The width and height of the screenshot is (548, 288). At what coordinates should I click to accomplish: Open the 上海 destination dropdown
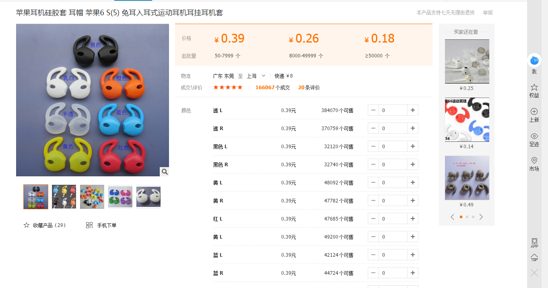256,76
